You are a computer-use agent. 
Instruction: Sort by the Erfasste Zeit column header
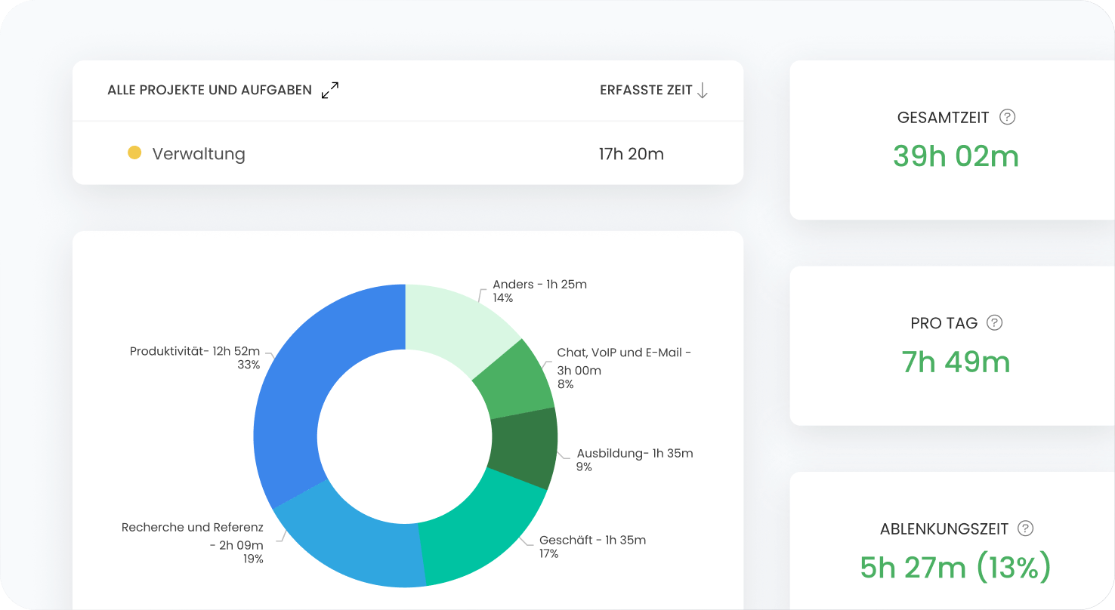coord(646,91)
